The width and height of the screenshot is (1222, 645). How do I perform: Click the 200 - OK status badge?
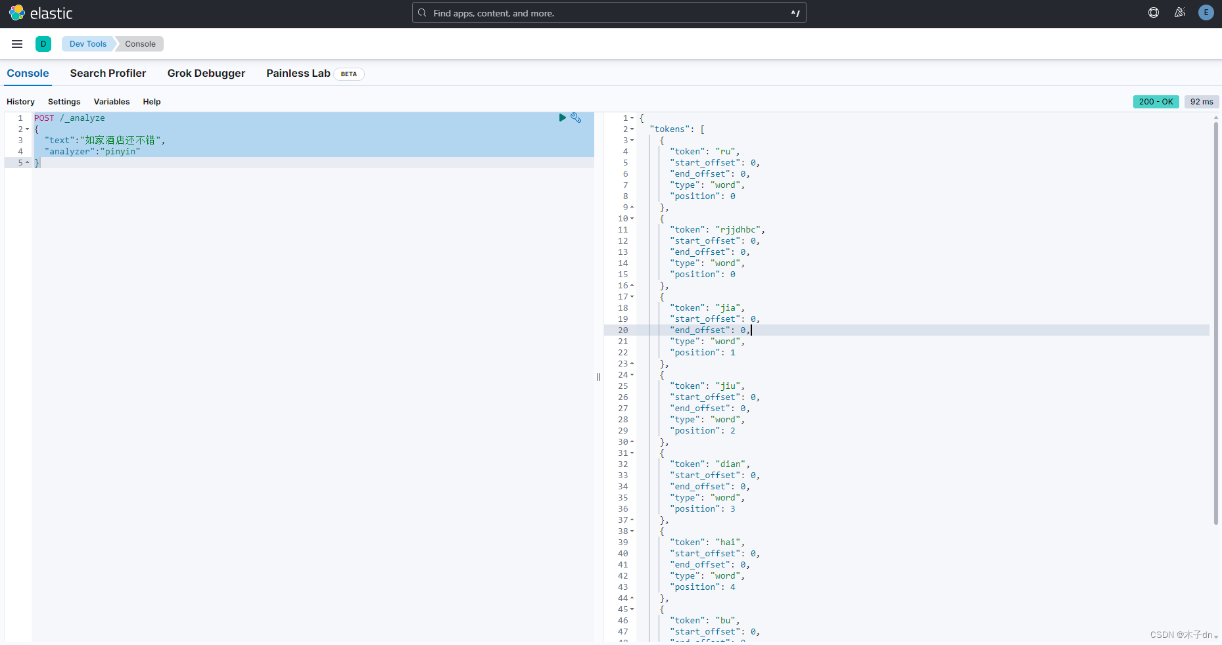coord(1156,102)
